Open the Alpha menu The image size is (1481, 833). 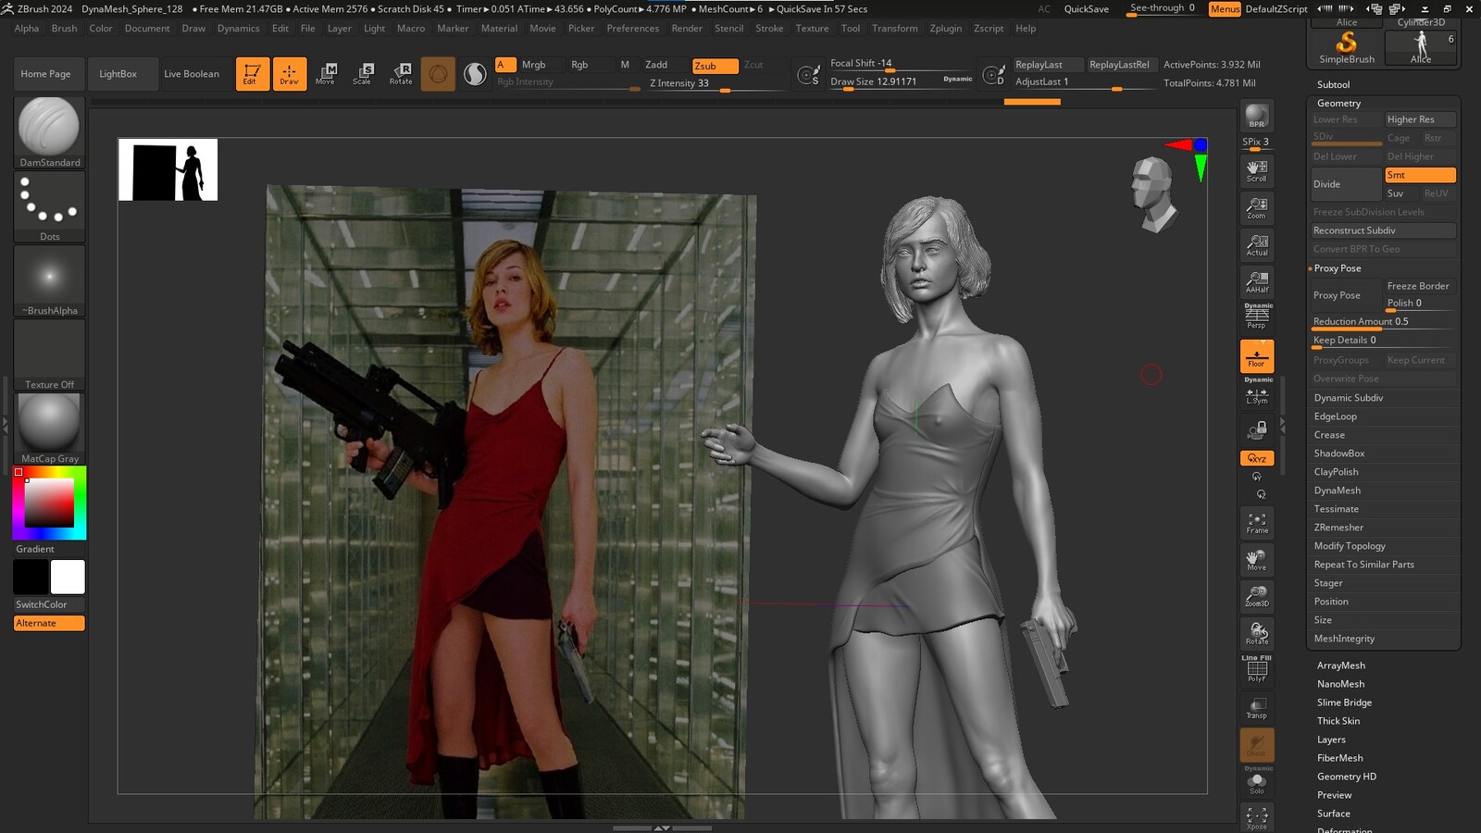click(27, 29)
